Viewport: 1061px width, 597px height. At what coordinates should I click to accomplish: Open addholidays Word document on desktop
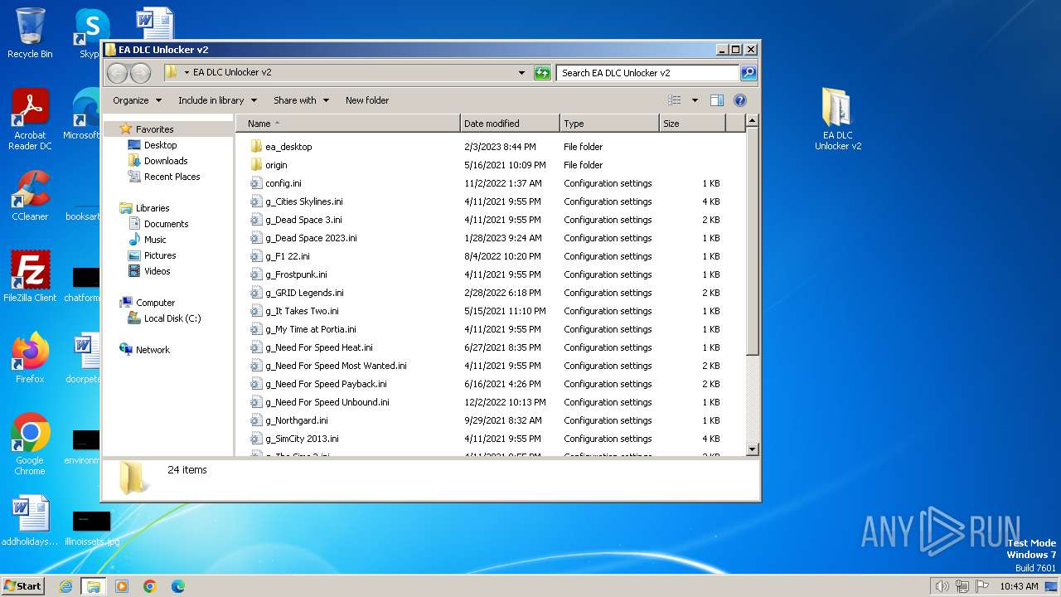tap(30, 521)
